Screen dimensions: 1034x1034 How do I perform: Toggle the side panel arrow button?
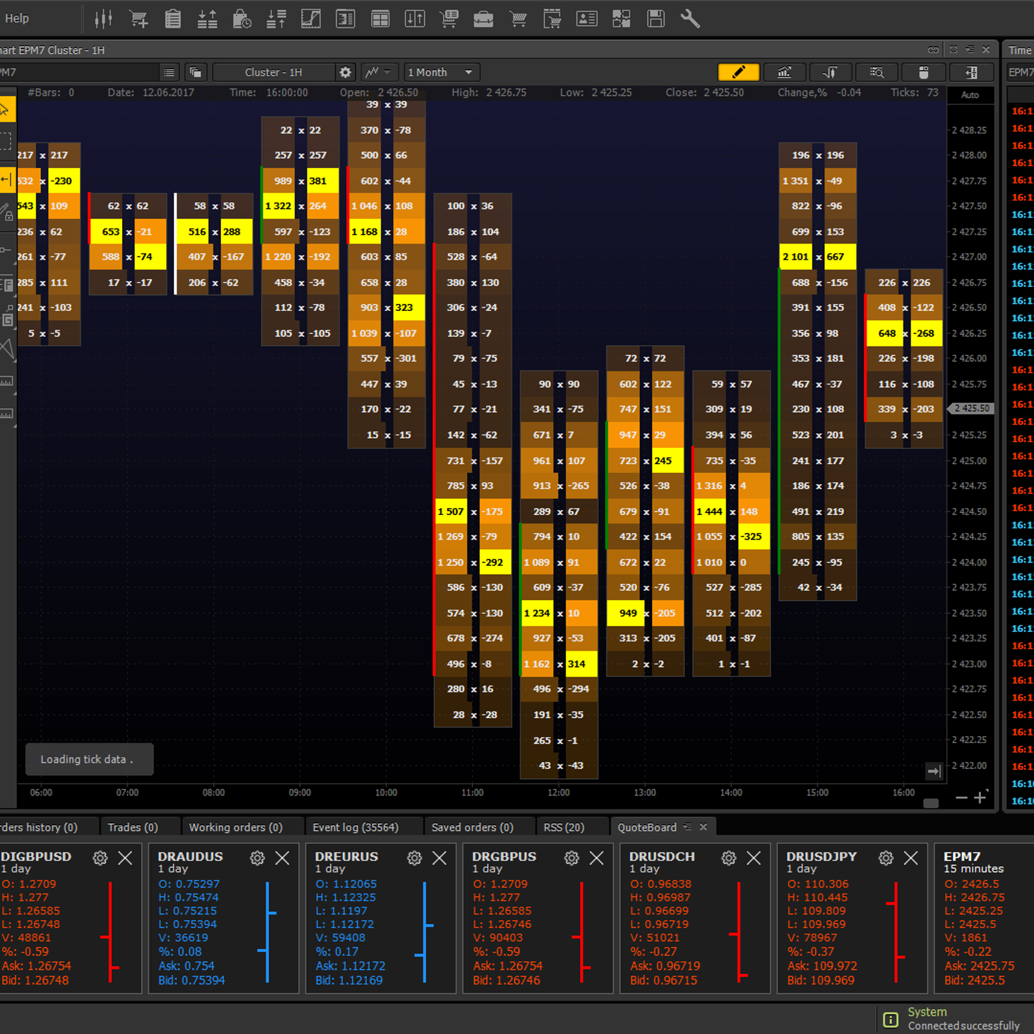click(x=971, y=72)
